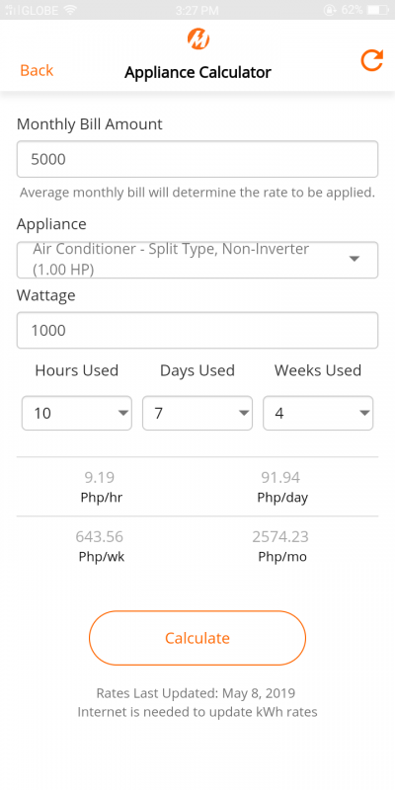The image size is (395, 790).
Task: Expand the Hours Used dropdown
Action: pos(77,413)
